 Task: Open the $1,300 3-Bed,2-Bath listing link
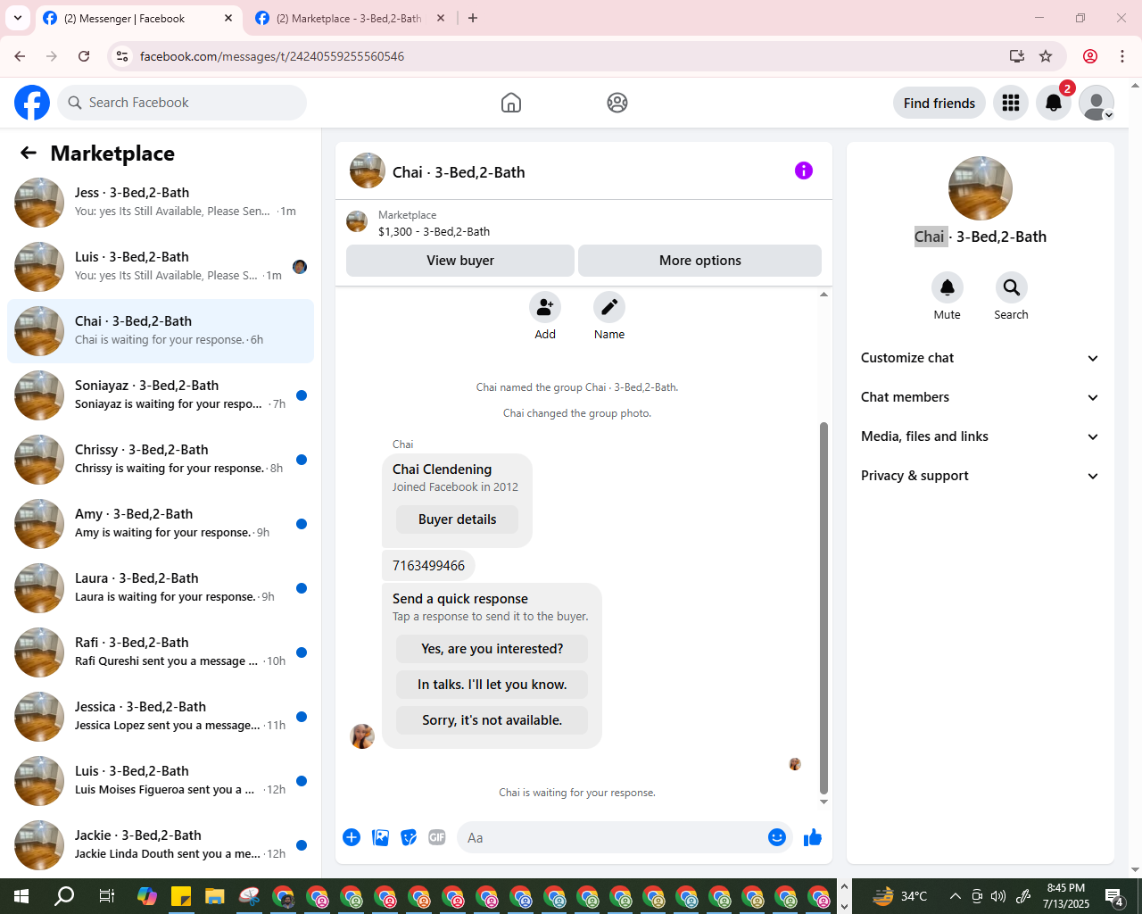[x=434, y=231]
